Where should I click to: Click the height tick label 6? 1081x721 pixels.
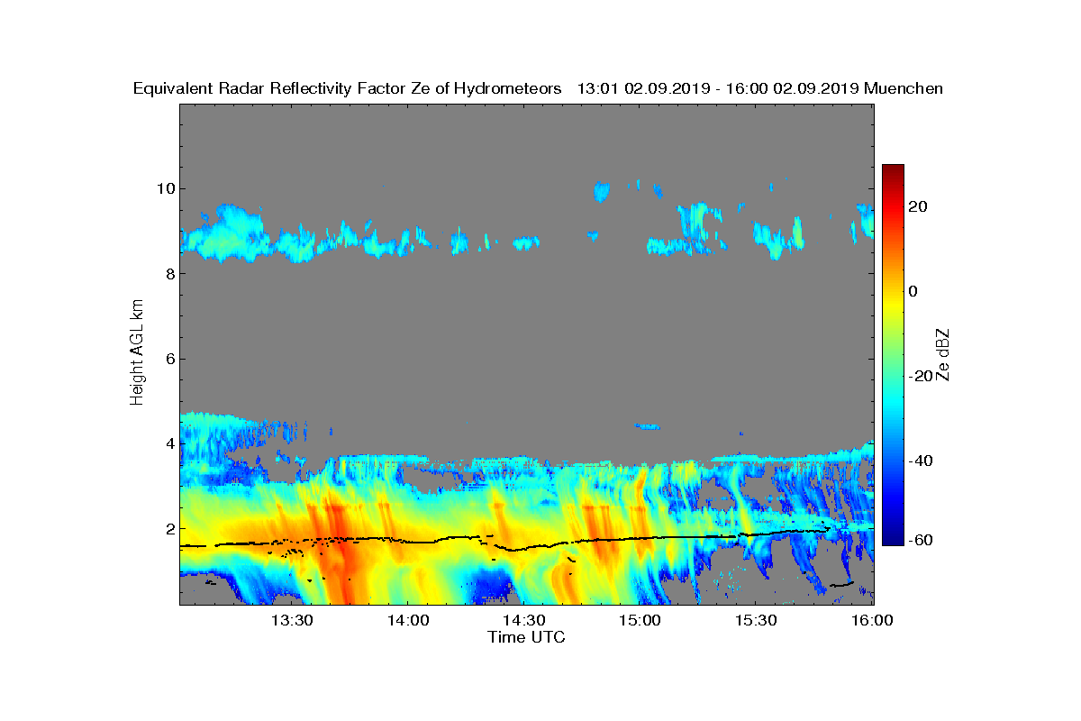click(170, 359)
